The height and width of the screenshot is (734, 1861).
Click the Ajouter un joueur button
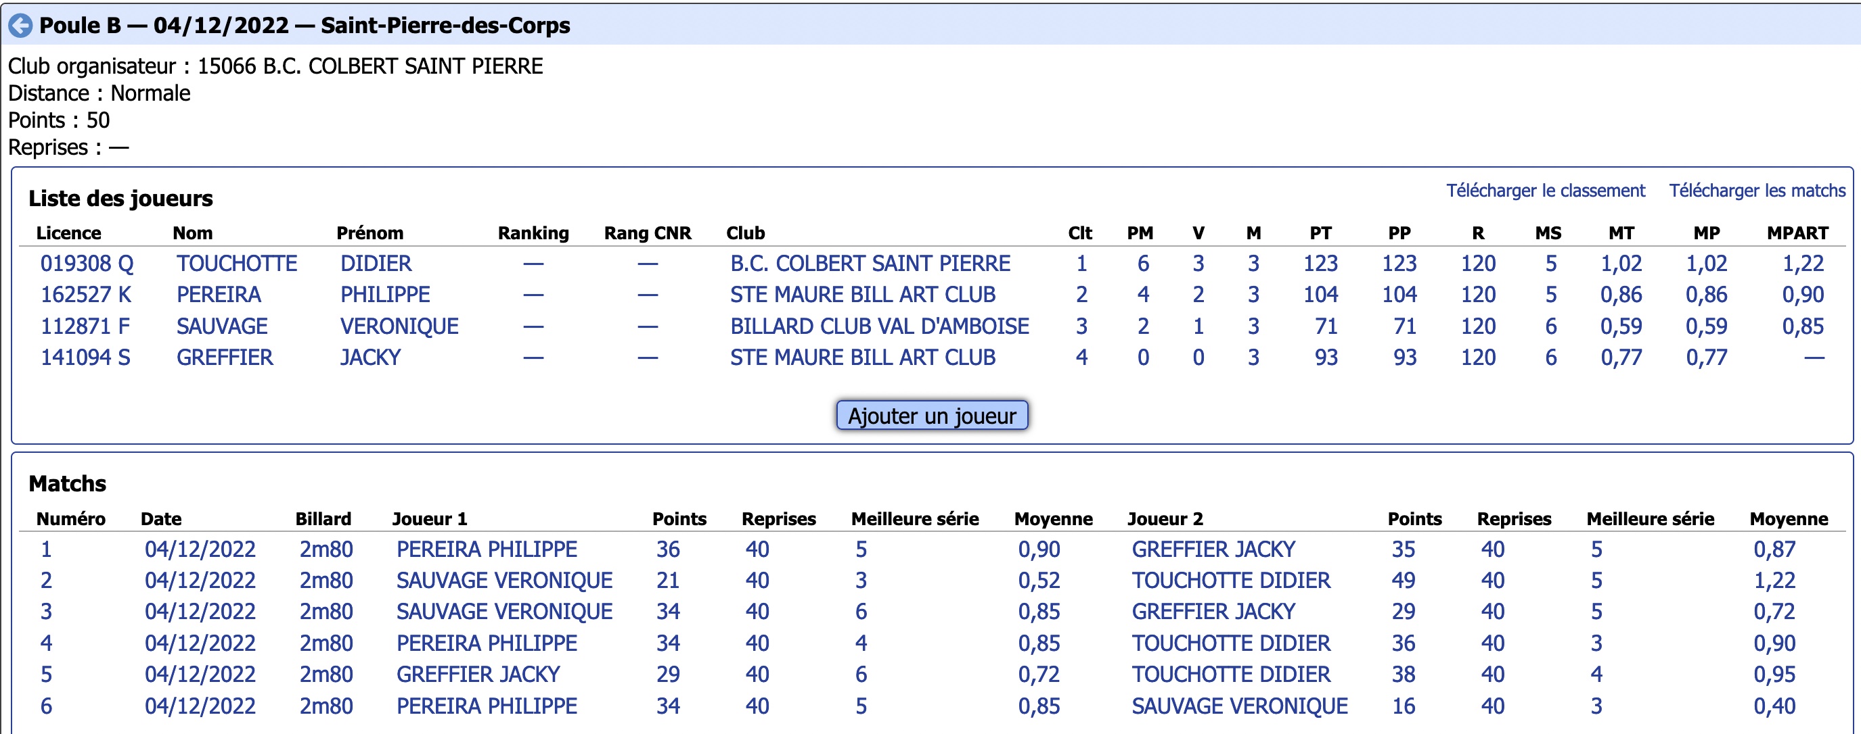click(932, 416)
